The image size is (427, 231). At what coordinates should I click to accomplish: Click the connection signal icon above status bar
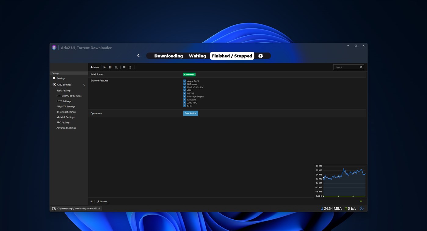[361, 201]
